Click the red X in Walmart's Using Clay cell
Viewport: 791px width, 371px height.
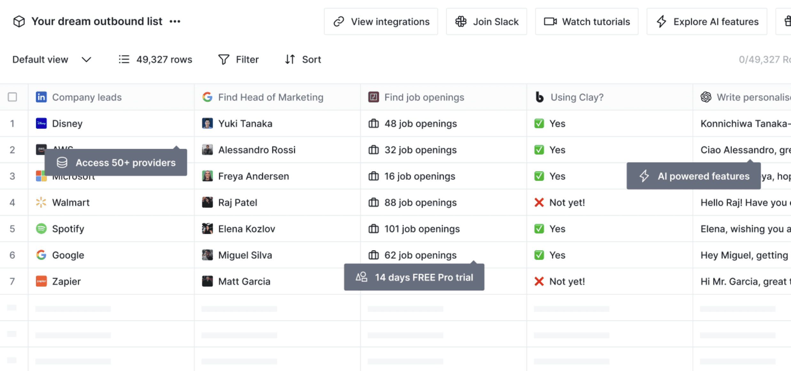(539, 202)
